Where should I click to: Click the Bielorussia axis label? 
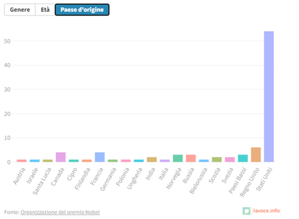(x=199, y=181)
